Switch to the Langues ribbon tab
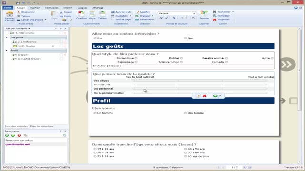Viewport: 305px width, 171px height. [x=82, y=8]
